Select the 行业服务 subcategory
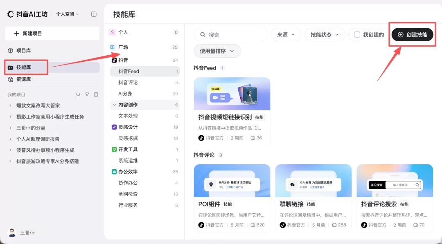 [x=145, y=205]
